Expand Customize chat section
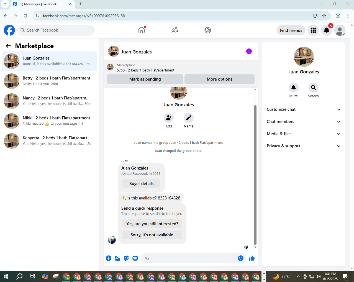354x282 pixels. point(304,109)
